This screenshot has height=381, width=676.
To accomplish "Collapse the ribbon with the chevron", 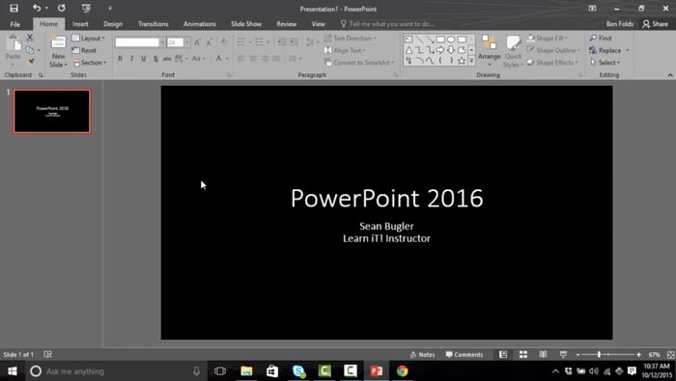I will pyautogui.click(x=670, y=75).
